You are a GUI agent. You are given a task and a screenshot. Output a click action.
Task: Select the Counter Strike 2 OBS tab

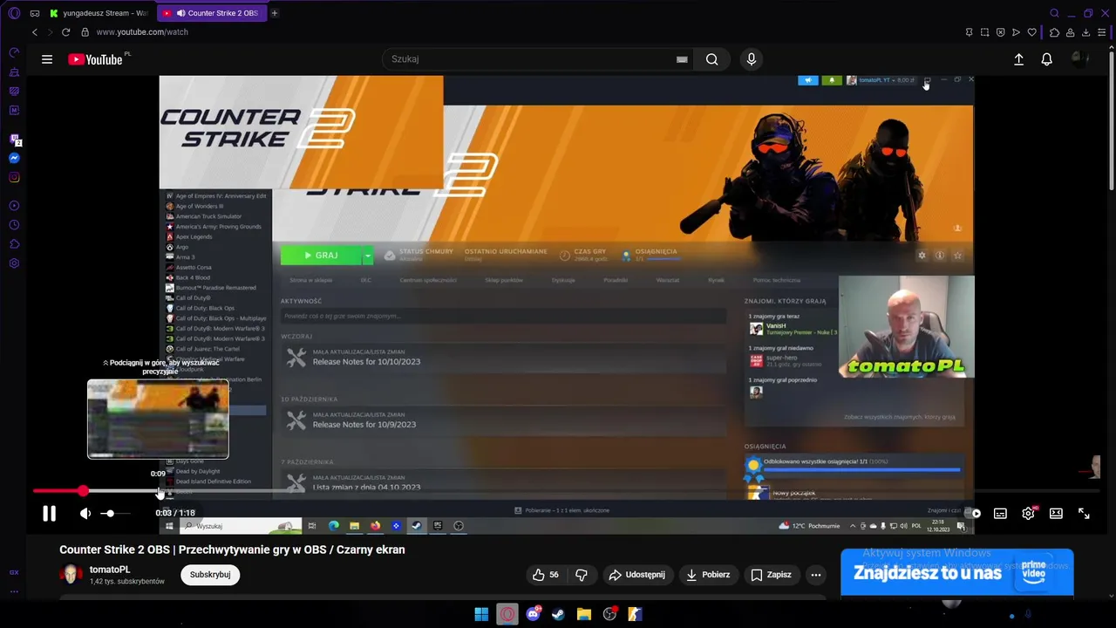pos(211,13)
